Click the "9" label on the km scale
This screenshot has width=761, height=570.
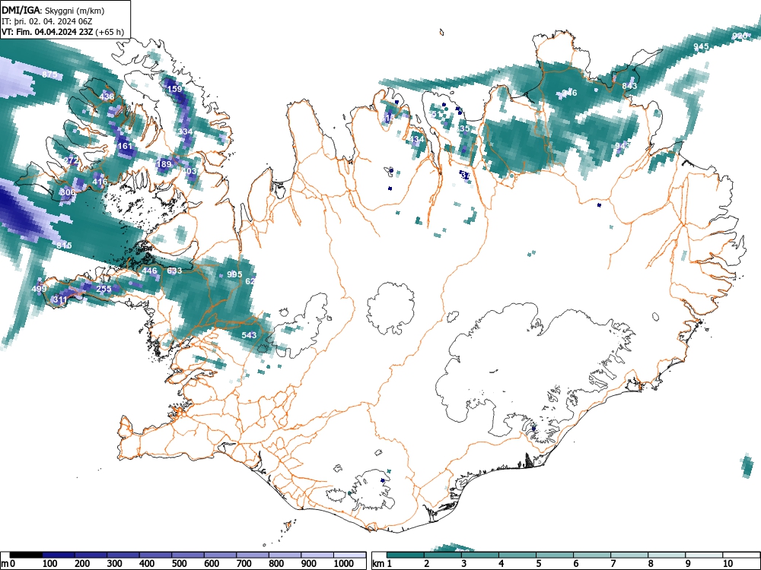click(688, 564)
